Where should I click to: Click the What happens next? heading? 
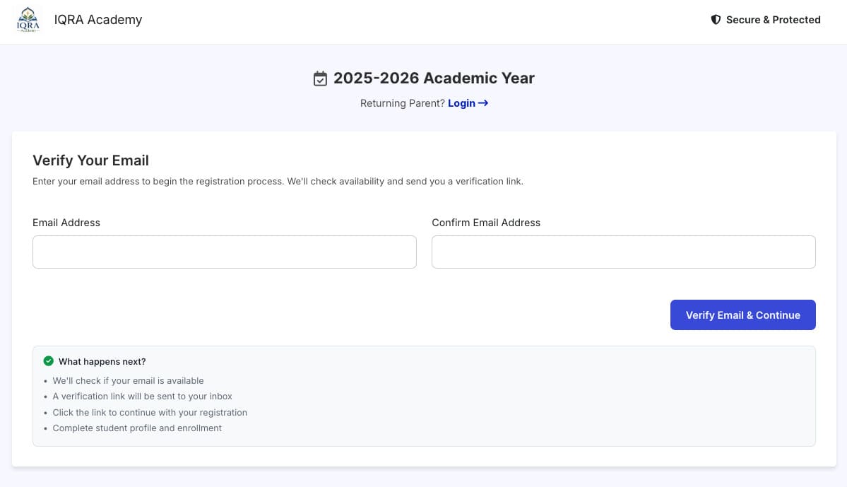(102, 362)
